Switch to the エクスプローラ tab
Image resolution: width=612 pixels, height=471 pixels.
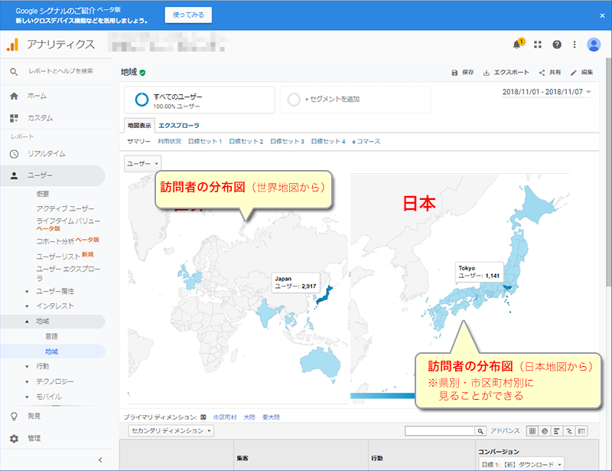coord(179,125)
